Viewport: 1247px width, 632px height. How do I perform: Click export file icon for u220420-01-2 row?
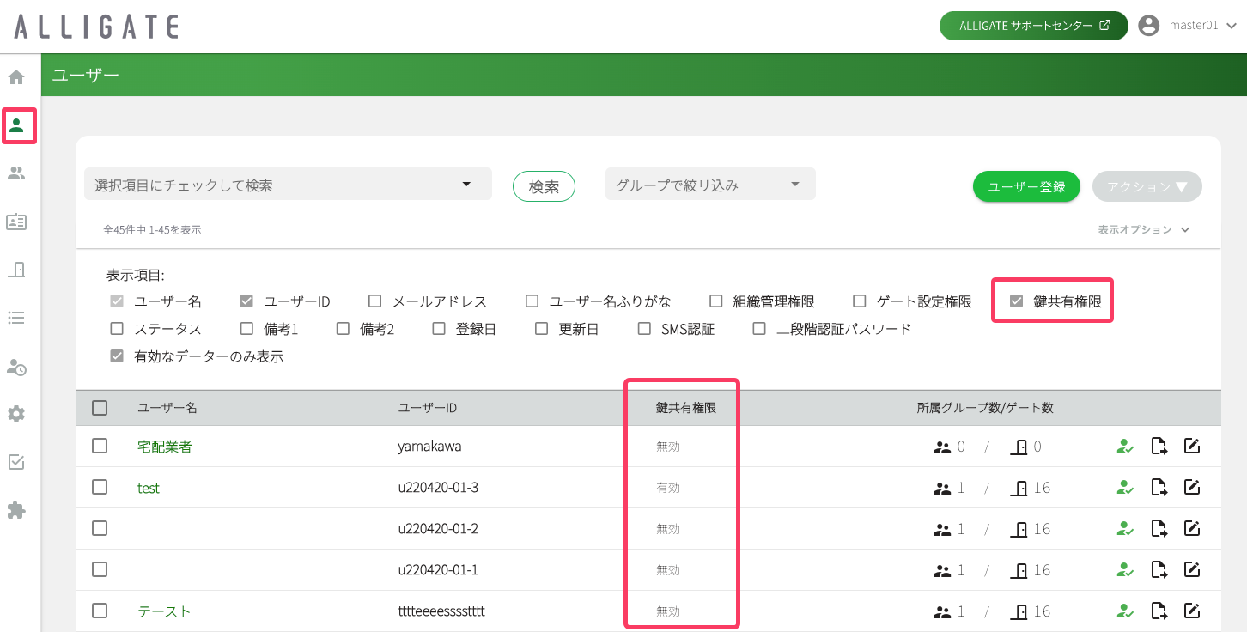tap(1159, 529)
